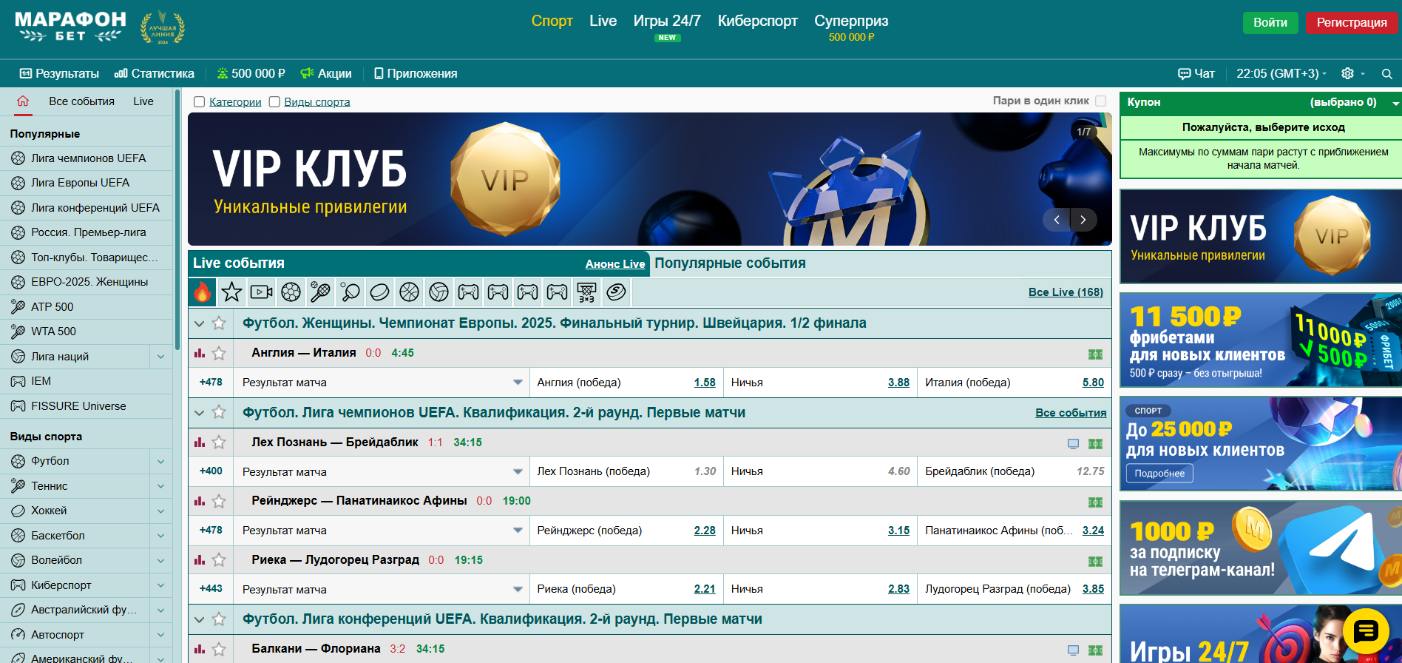Open the Игры 24/7 tab
The height and width of the screenshot is (663, 1402).
(667, 27)
